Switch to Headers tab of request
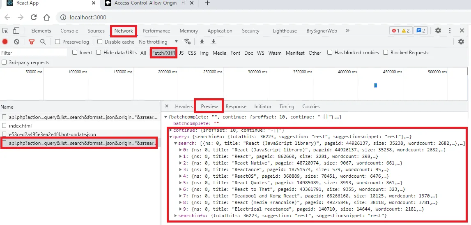471x225 pixels. (184, 106)
